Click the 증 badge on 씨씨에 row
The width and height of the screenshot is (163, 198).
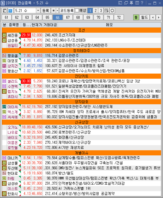pos(4,117)
